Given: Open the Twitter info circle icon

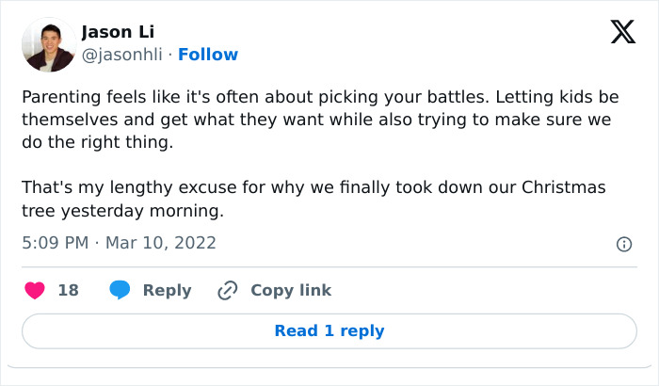Looking at the screenshot, I should click(x=623, y=244).
